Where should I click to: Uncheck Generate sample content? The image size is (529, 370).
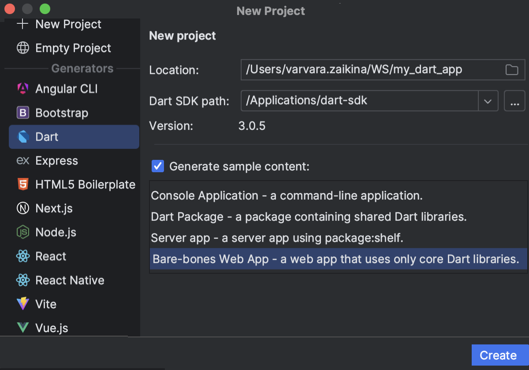pyautogui.click(x=157, y=166)
